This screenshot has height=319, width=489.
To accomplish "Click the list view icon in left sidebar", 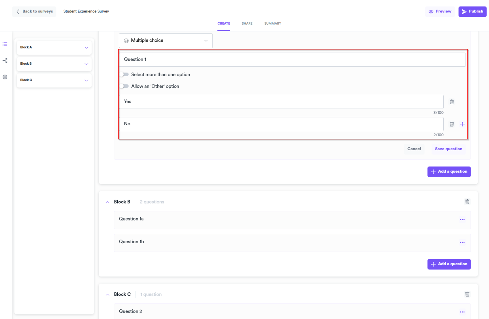I will (5, 44).
